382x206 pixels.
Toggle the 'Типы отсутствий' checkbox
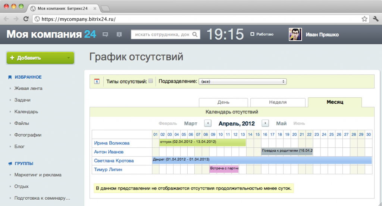151,81
